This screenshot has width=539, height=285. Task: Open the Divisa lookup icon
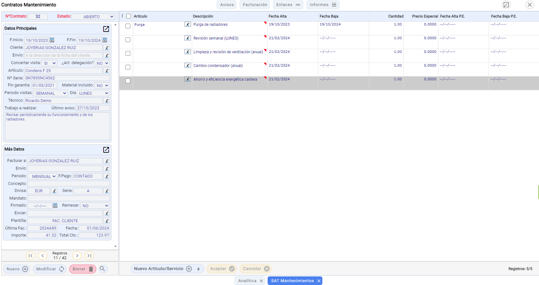[x=54, y=191]
